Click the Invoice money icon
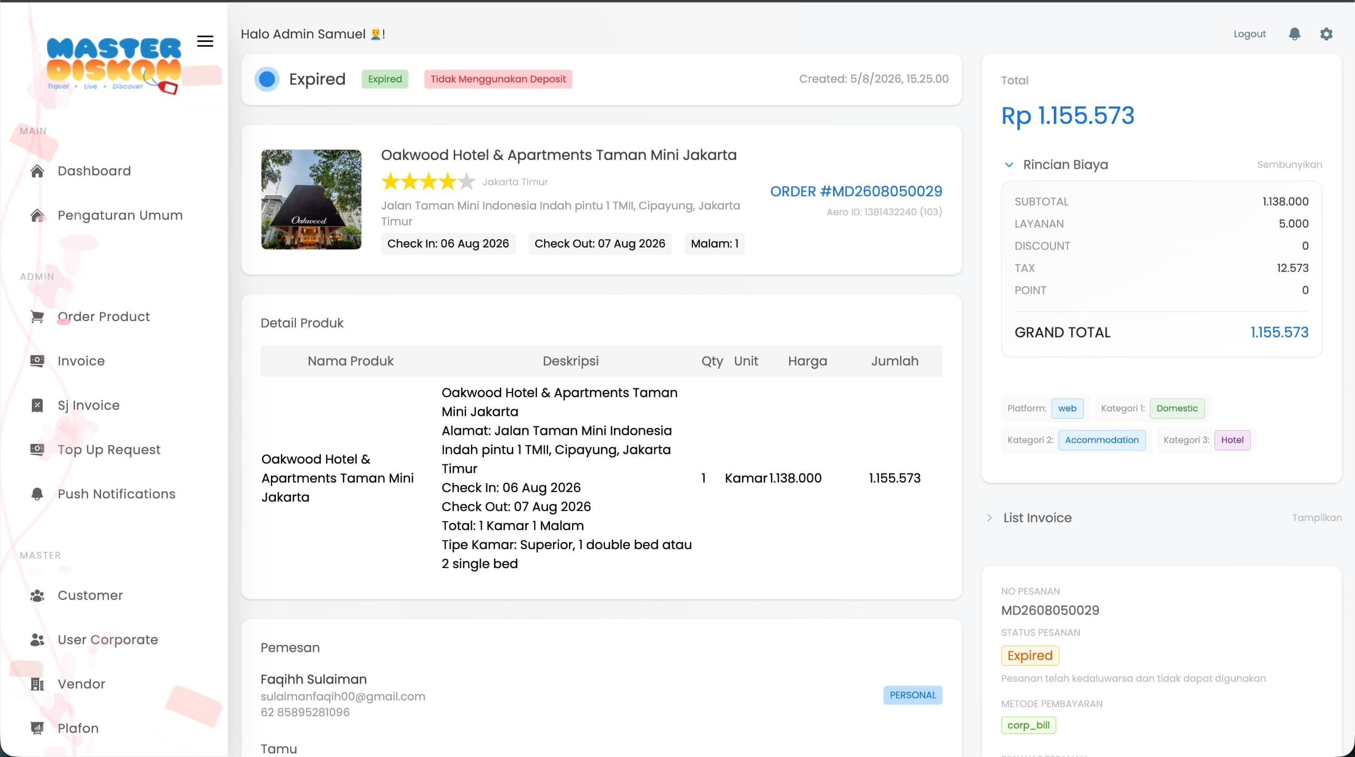 click(37, 361)
